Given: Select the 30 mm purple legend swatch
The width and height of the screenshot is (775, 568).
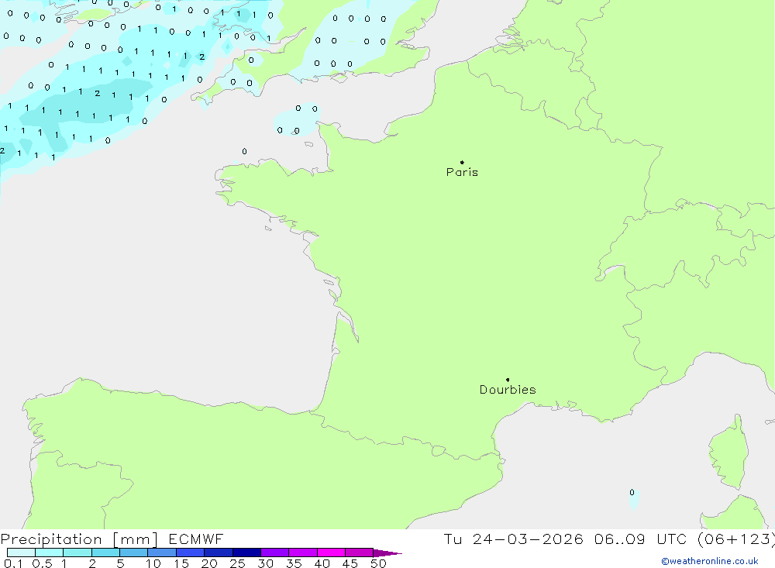Looking at the screenshot, I should pyautogui.click(x=274, y=553).
